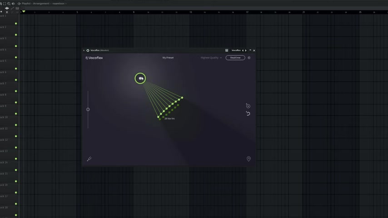
Task: Expand plugin menu arrow left of gear icon
Action: pos(84,50)
